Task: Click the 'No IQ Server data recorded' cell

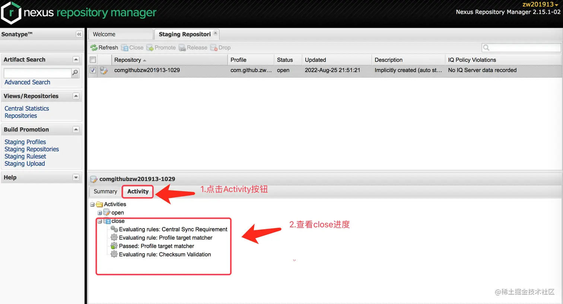Action: click(x=482, y=70)
